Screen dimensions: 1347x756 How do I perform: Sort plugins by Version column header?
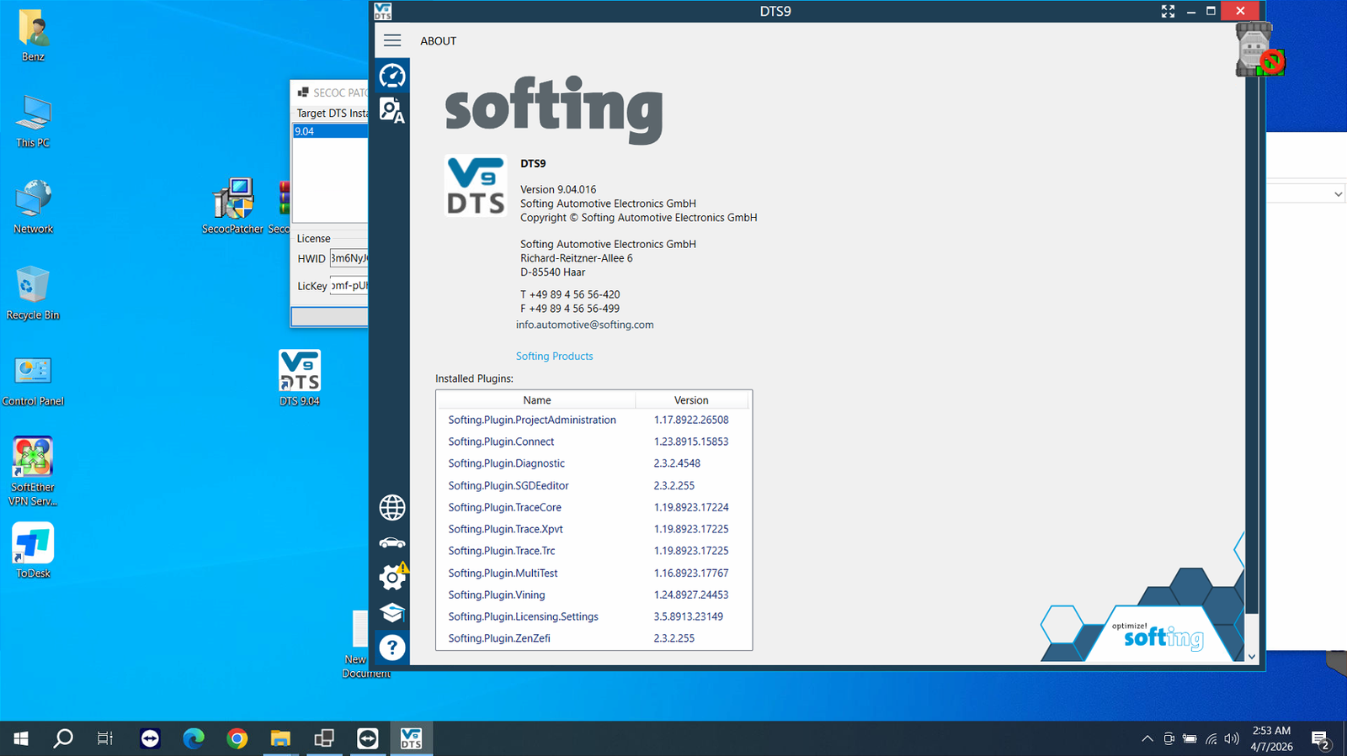coord(691,400)
